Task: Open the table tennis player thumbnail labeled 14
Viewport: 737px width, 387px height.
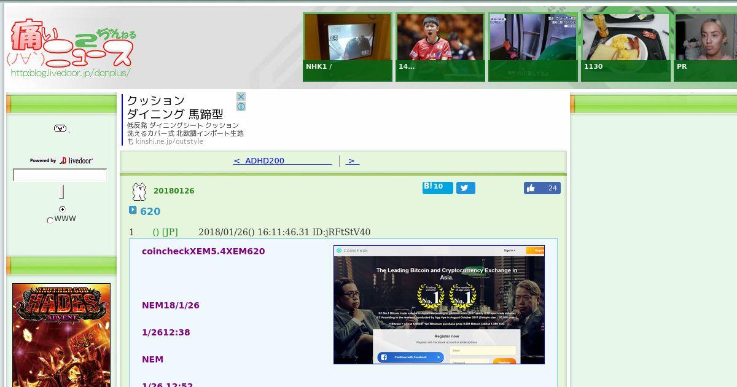Action: click(440, 47)
